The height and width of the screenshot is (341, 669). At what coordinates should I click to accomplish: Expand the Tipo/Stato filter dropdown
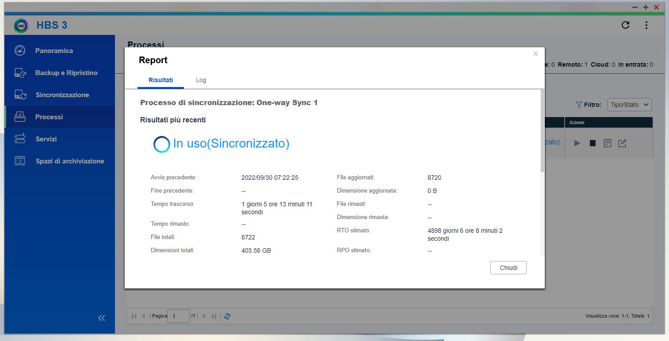(x=629, y=105)
